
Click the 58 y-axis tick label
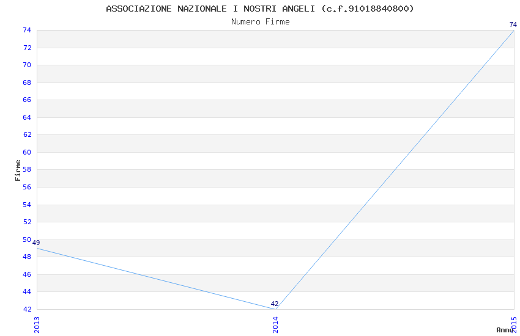(x=27, y=169)
